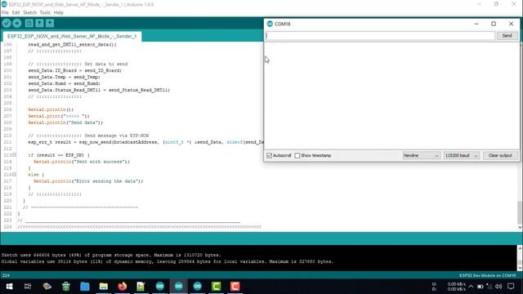Click the editor scrollbar down arrow

(520, 227)
